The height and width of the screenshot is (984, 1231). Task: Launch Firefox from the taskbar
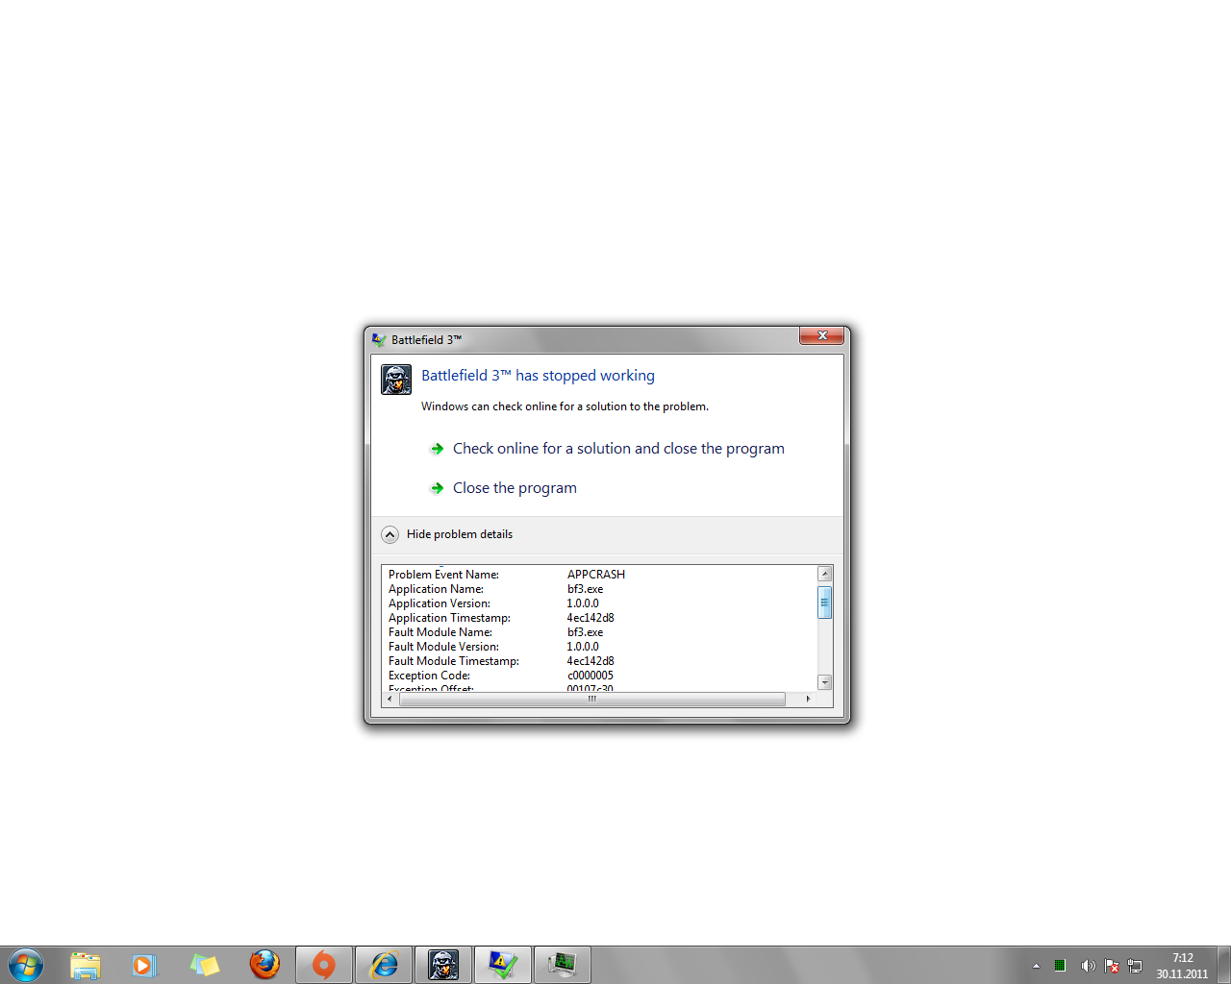coord(264,965)
